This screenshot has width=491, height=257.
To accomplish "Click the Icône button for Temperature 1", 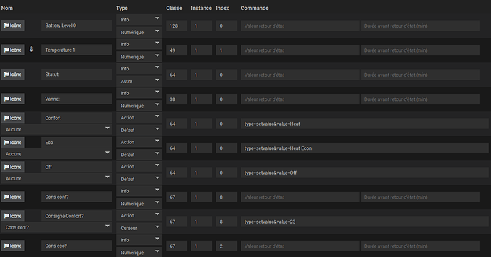I will [13, 50].
